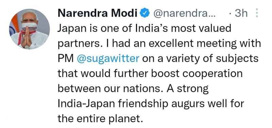This screenshot has height=128, width=272.
Task: Click the word 'PM' before the mention
Action: click(66, 59)
